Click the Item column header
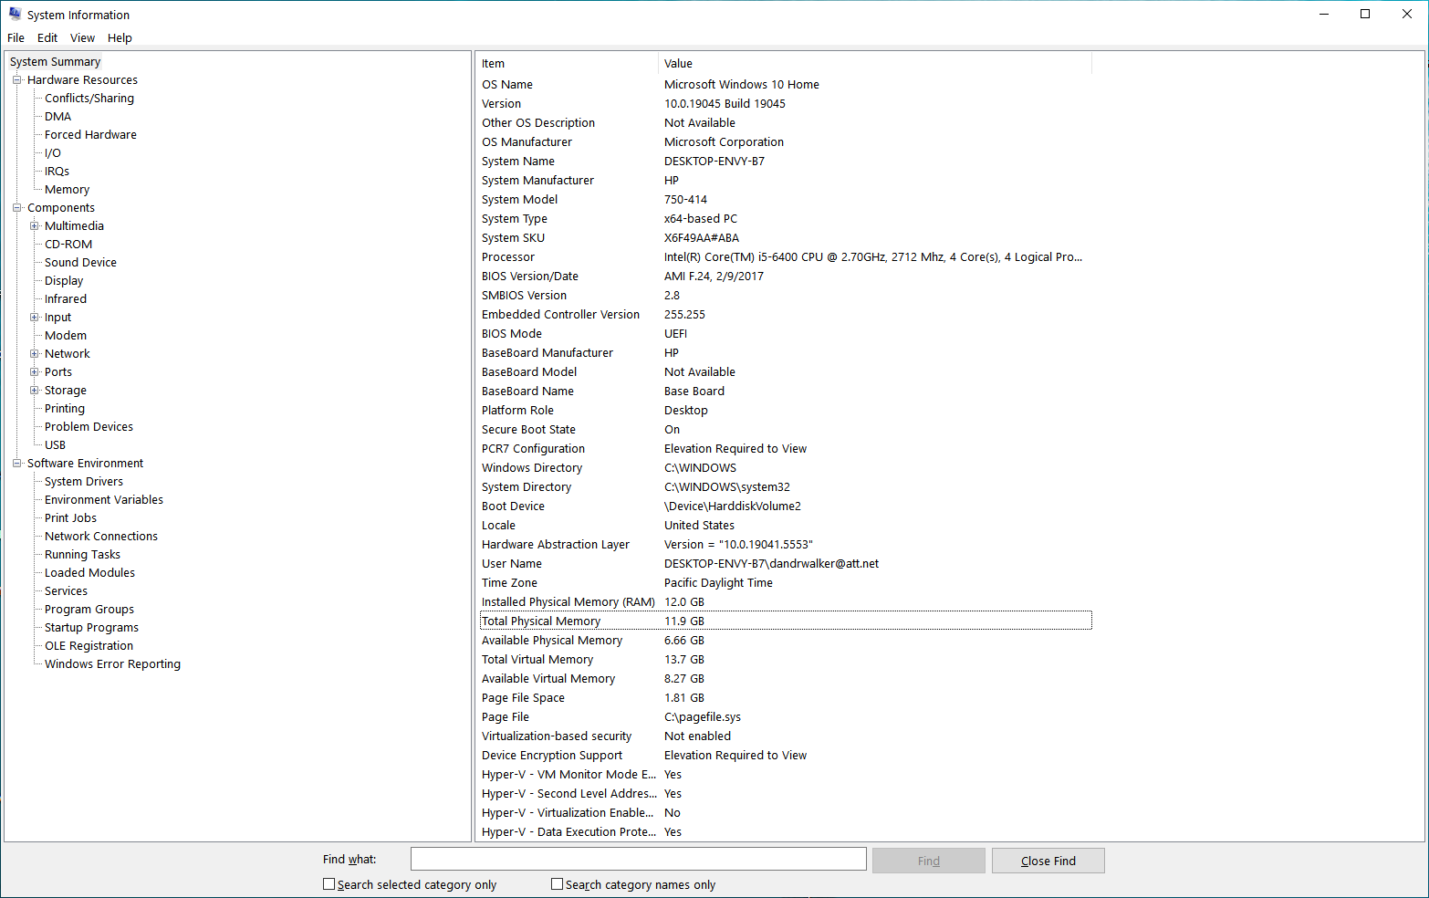1429x898 pixels. coord(566,63)
